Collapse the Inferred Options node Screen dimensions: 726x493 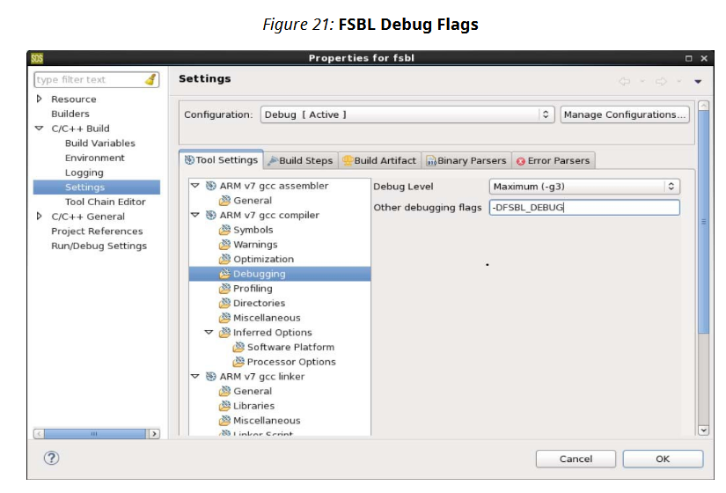[x=209, y=332]
